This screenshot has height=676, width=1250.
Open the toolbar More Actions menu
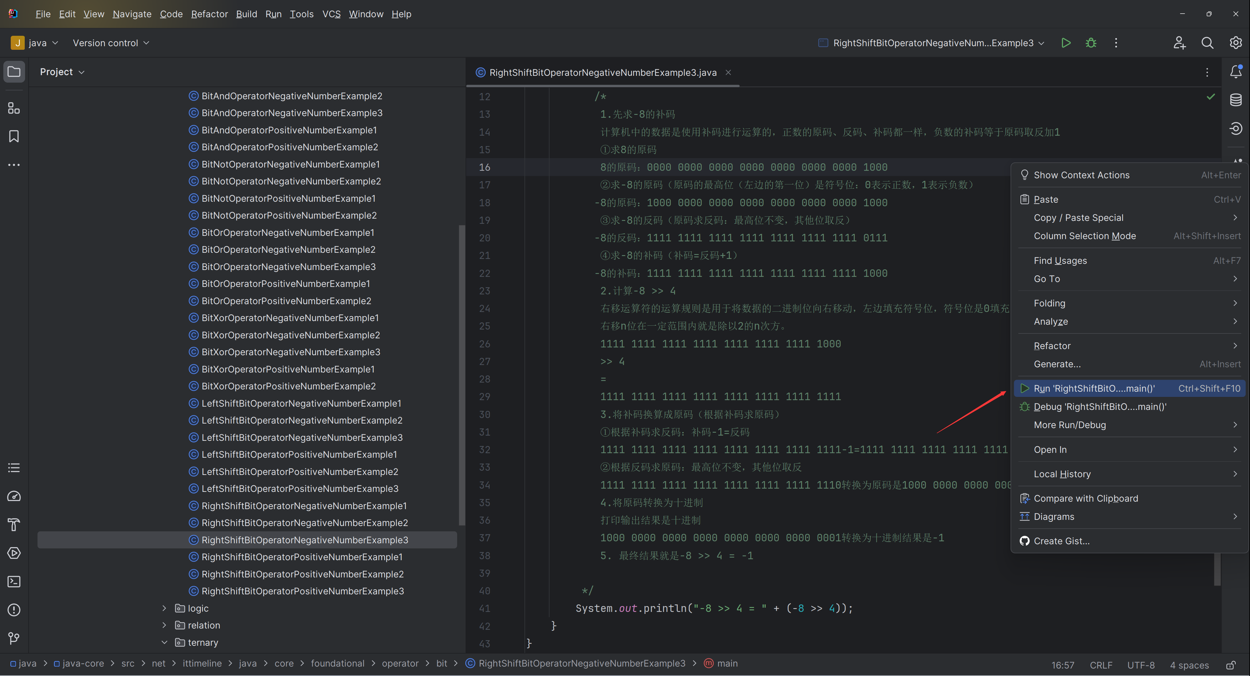[x=1116, y=43]
